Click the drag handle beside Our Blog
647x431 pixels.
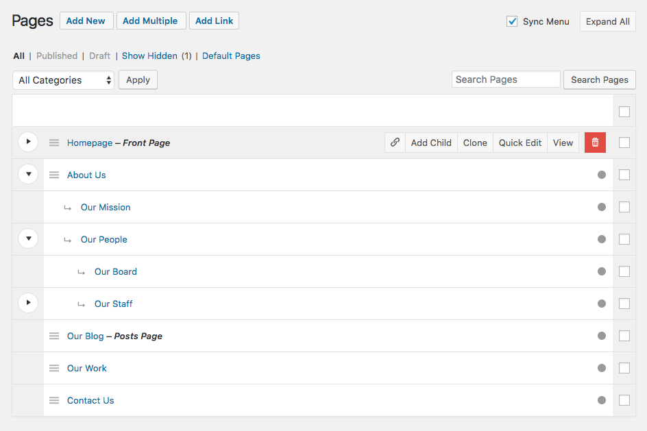coord(54,336)
